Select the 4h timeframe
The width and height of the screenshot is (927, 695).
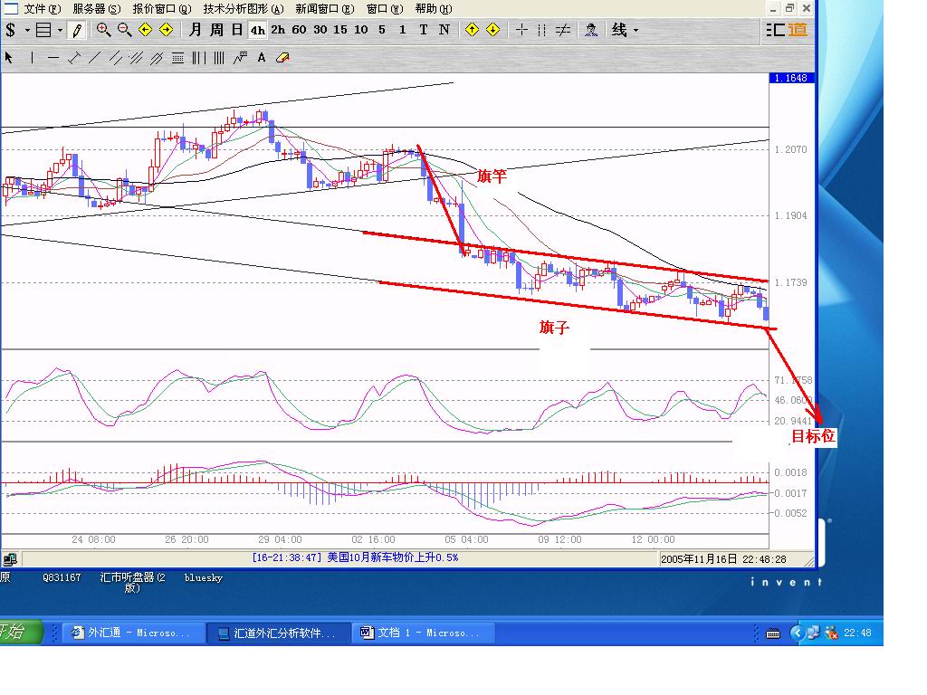(x=258, y=30)
